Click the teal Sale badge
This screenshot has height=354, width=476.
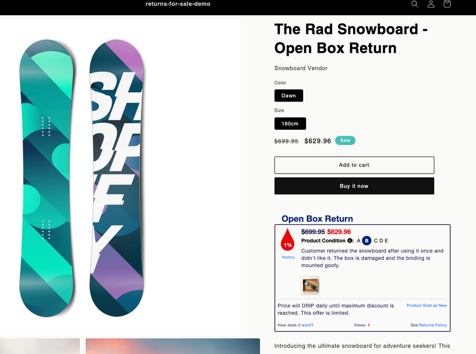click(345, 141)
